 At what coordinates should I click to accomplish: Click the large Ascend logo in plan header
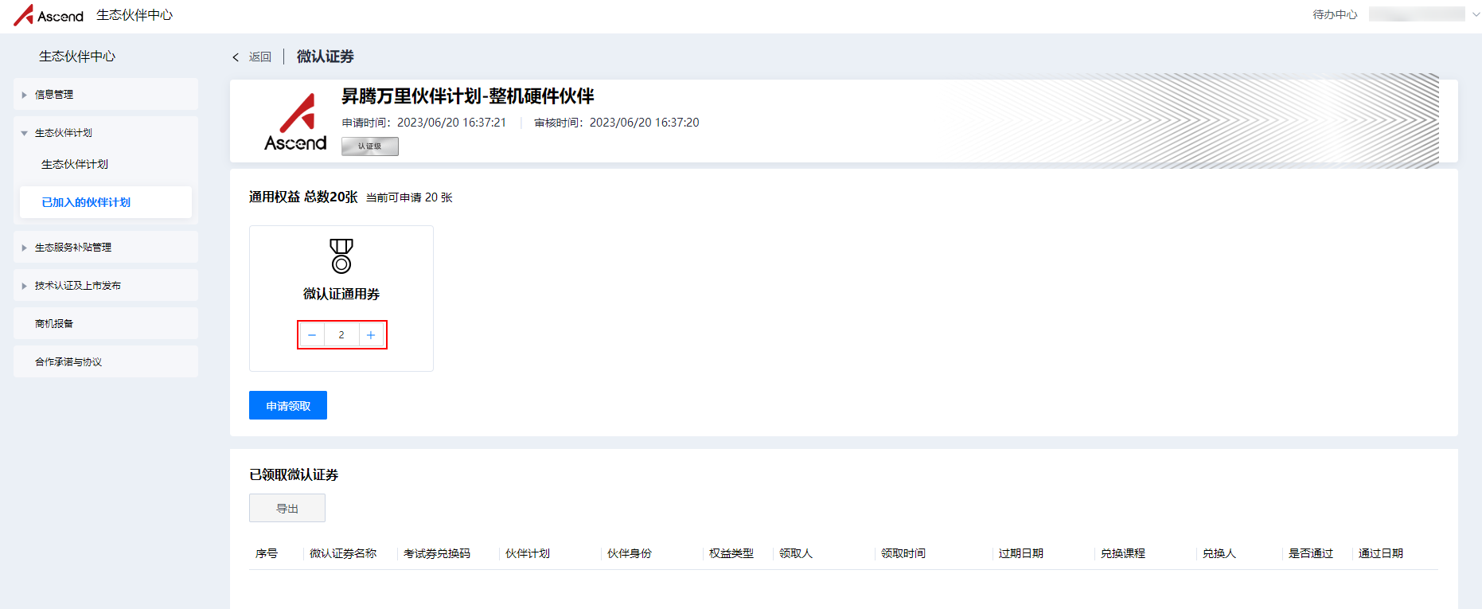295,122
